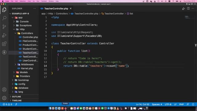
Task: Collapse the Controllers folder
Action: [24, 33]
